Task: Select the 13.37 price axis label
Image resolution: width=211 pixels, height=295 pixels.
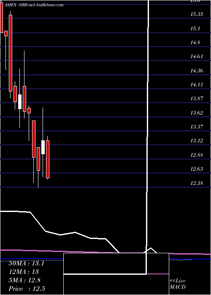Action: [197, 127]
